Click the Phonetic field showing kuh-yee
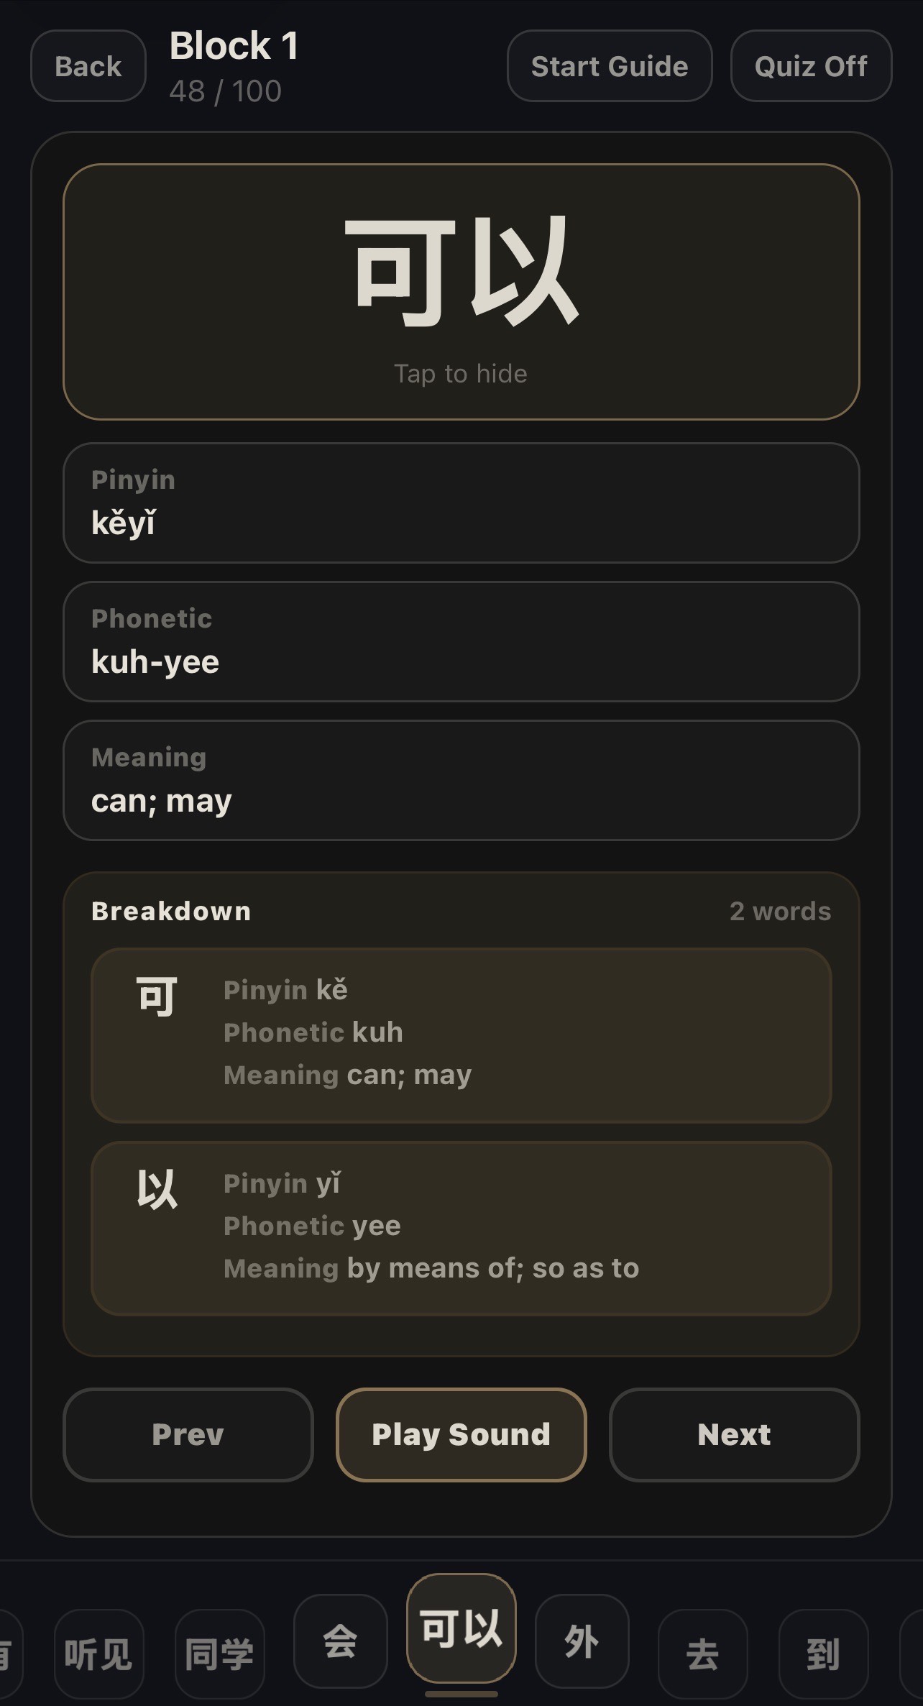Image resolution: width=923 pixels, height=1706 pixels. point(461,641)
